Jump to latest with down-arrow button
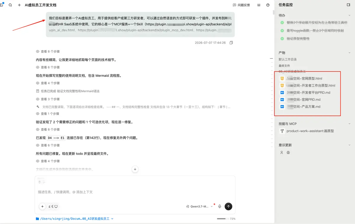This screenshot has width=355, height=224. [x=135, y=169]
